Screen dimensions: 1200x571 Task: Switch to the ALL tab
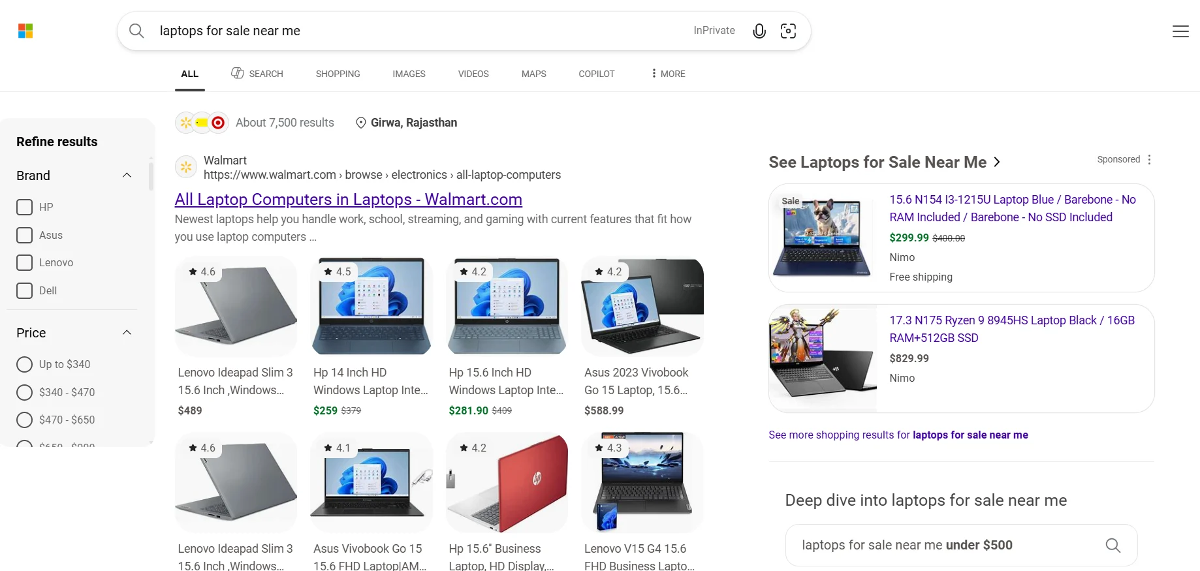coord(189,74)
